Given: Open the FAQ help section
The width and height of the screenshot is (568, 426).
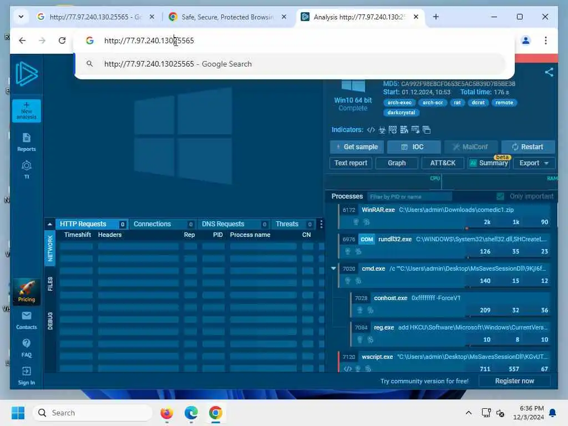Looking at the screenshot, I should (x=27, y=348).
